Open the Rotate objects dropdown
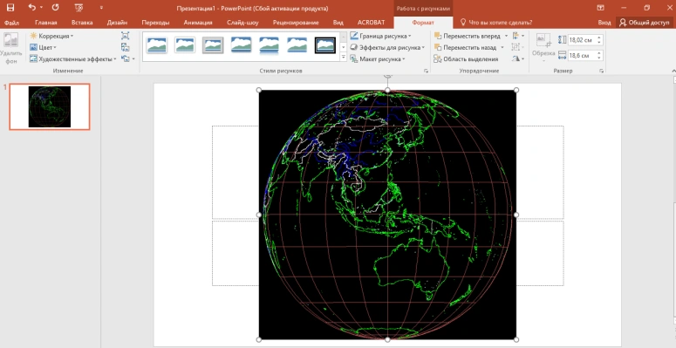Screen dimensions: 676x348 [x=518, y=58]
